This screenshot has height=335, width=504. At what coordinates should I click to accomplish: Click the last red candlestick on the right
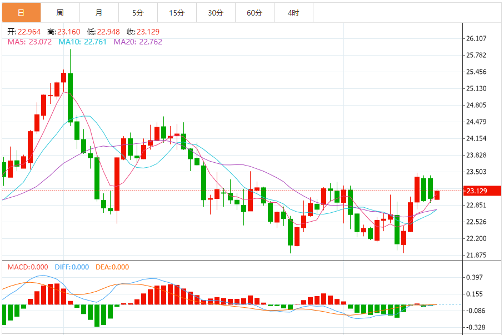437,195
